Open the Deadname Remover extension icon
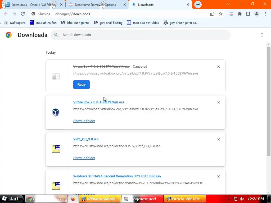The height and width of the screenshot is (203, 271). tap(231, 14)
